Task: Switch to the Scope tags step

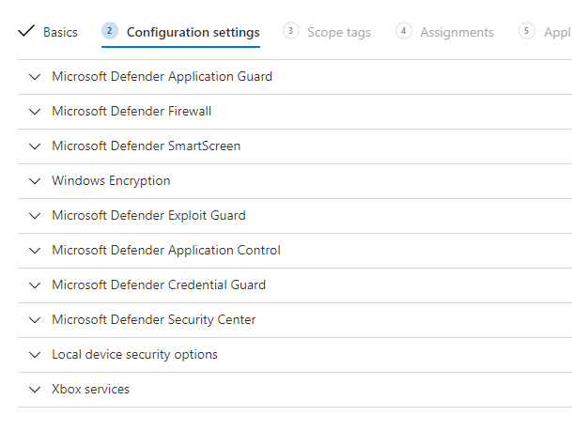Action: tap(338, 32)
